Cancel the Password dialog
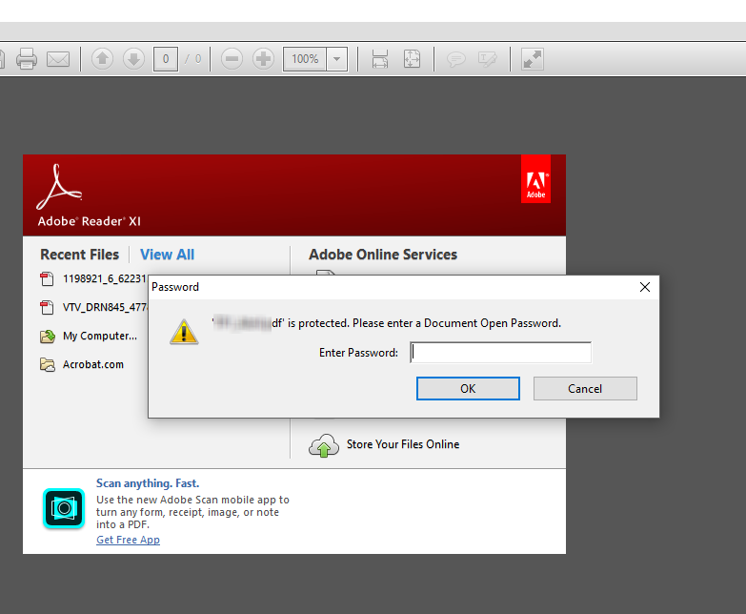746x614 pixels. point(585,388)
